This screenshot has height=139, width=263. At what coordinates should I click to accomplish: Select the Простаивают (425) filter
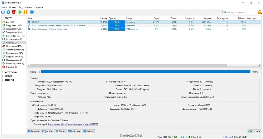click(x=15, y=50)
